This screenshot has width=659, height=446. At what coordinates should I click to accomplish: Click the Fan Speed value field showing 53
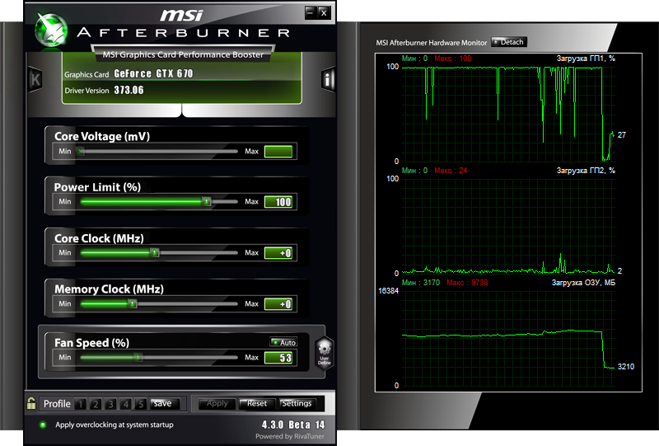[x=278, y=358]
